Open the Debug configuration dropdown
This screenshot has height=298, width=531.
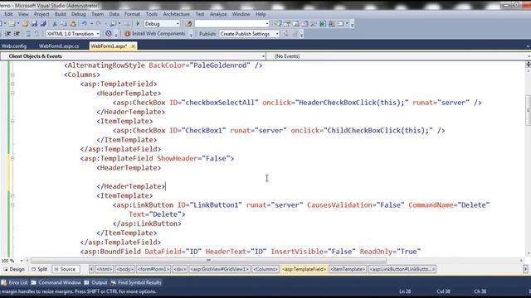[x=178, y=24]
